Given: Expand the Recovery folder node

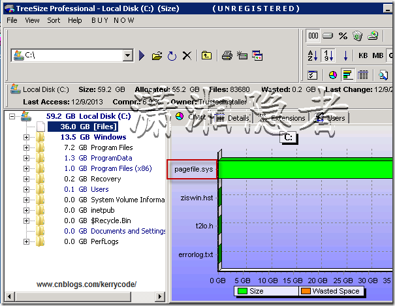Looking at the screenshot, I should (x=26, y=179).
